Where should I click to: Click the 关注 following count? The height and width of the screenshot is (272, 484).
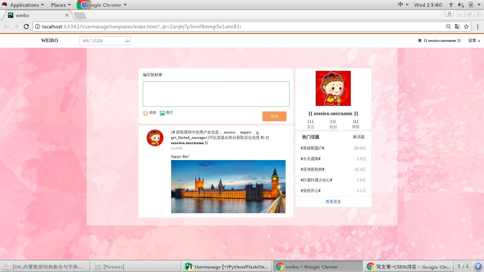pos(311,124)
